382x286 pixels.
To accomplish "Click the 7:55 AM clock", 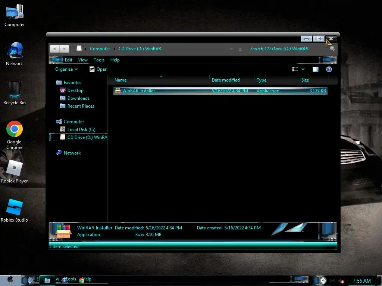I will (x=361, y=281).
